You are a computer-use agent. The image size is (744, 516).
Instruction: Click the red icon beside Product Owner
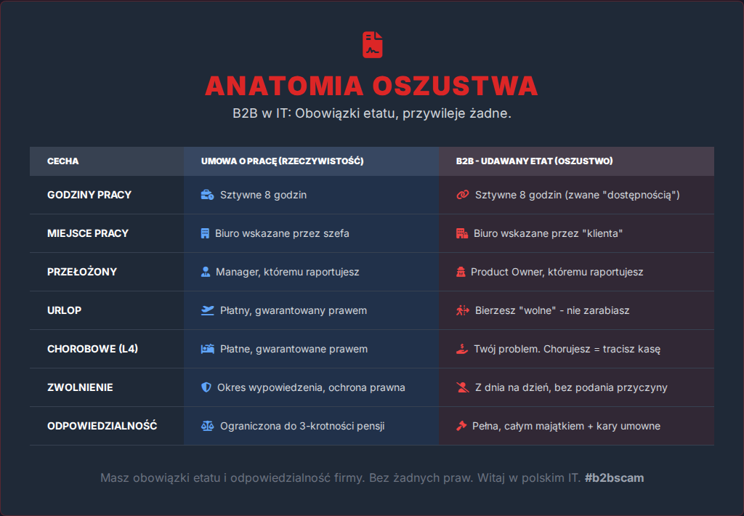click(461, 272)
